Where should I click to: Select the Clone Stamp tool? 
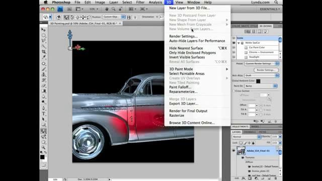[44, 75]
